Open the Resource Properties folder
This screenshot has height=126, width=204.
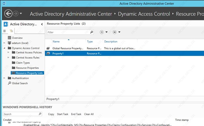point(27,68)
